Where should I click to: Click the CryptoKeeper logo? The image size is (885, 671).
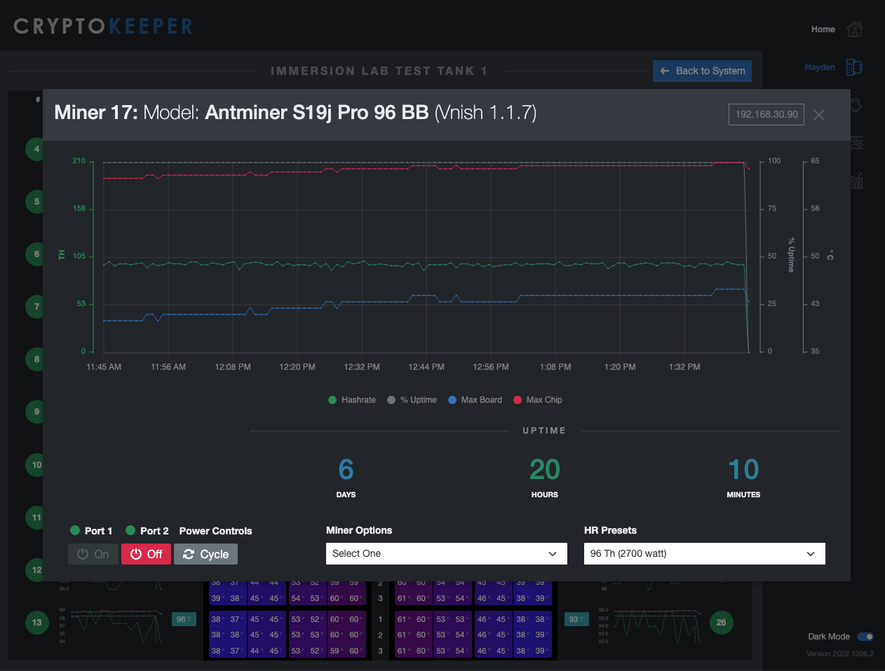tap(102, 25)
